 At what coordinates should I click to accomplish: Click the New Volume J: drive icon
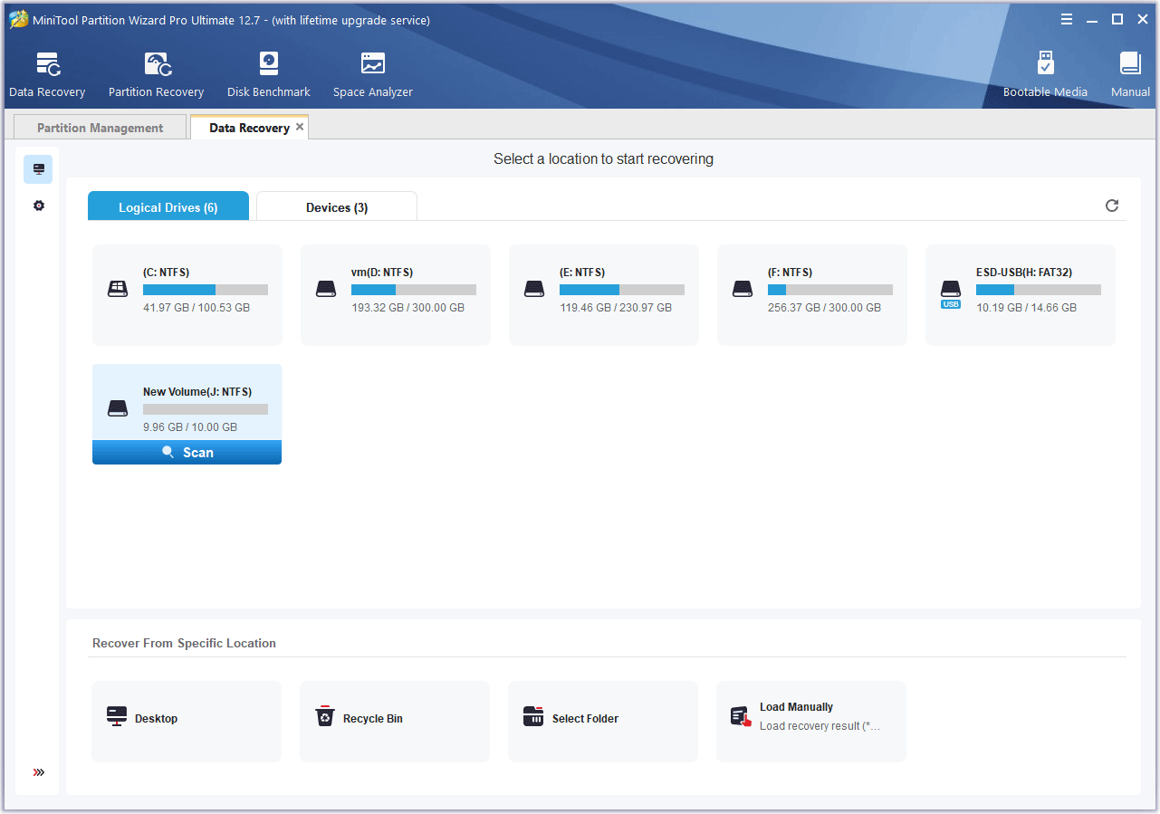118,408
